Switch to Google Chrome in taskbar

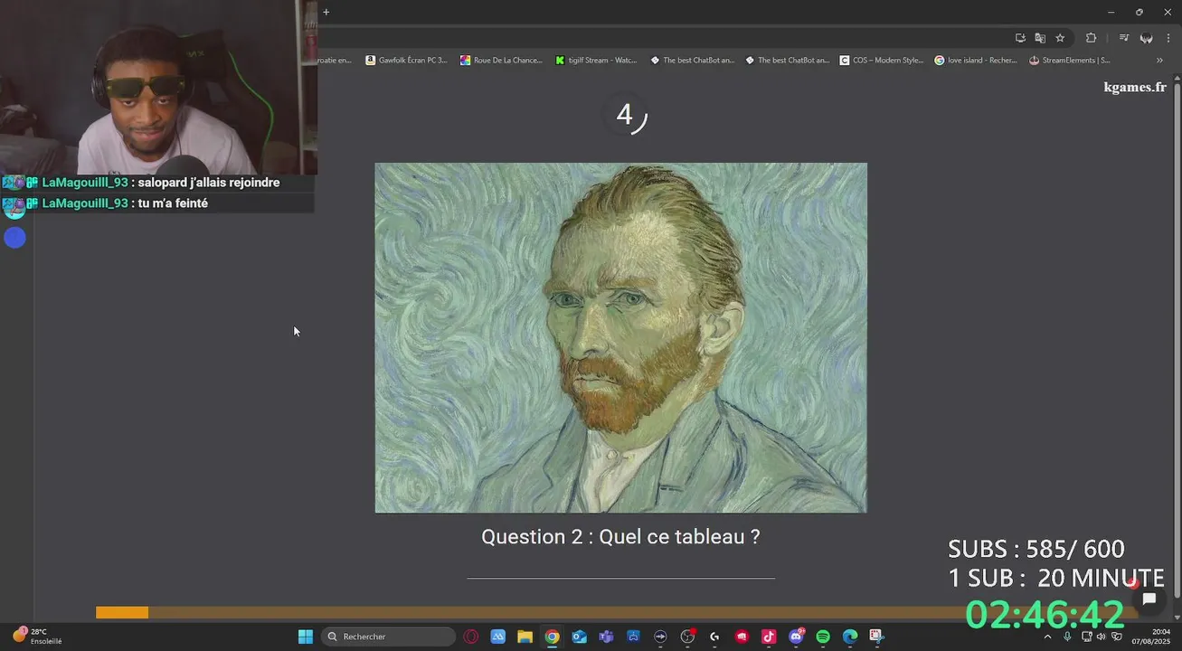pyautogui.click(x=552, y=637)
